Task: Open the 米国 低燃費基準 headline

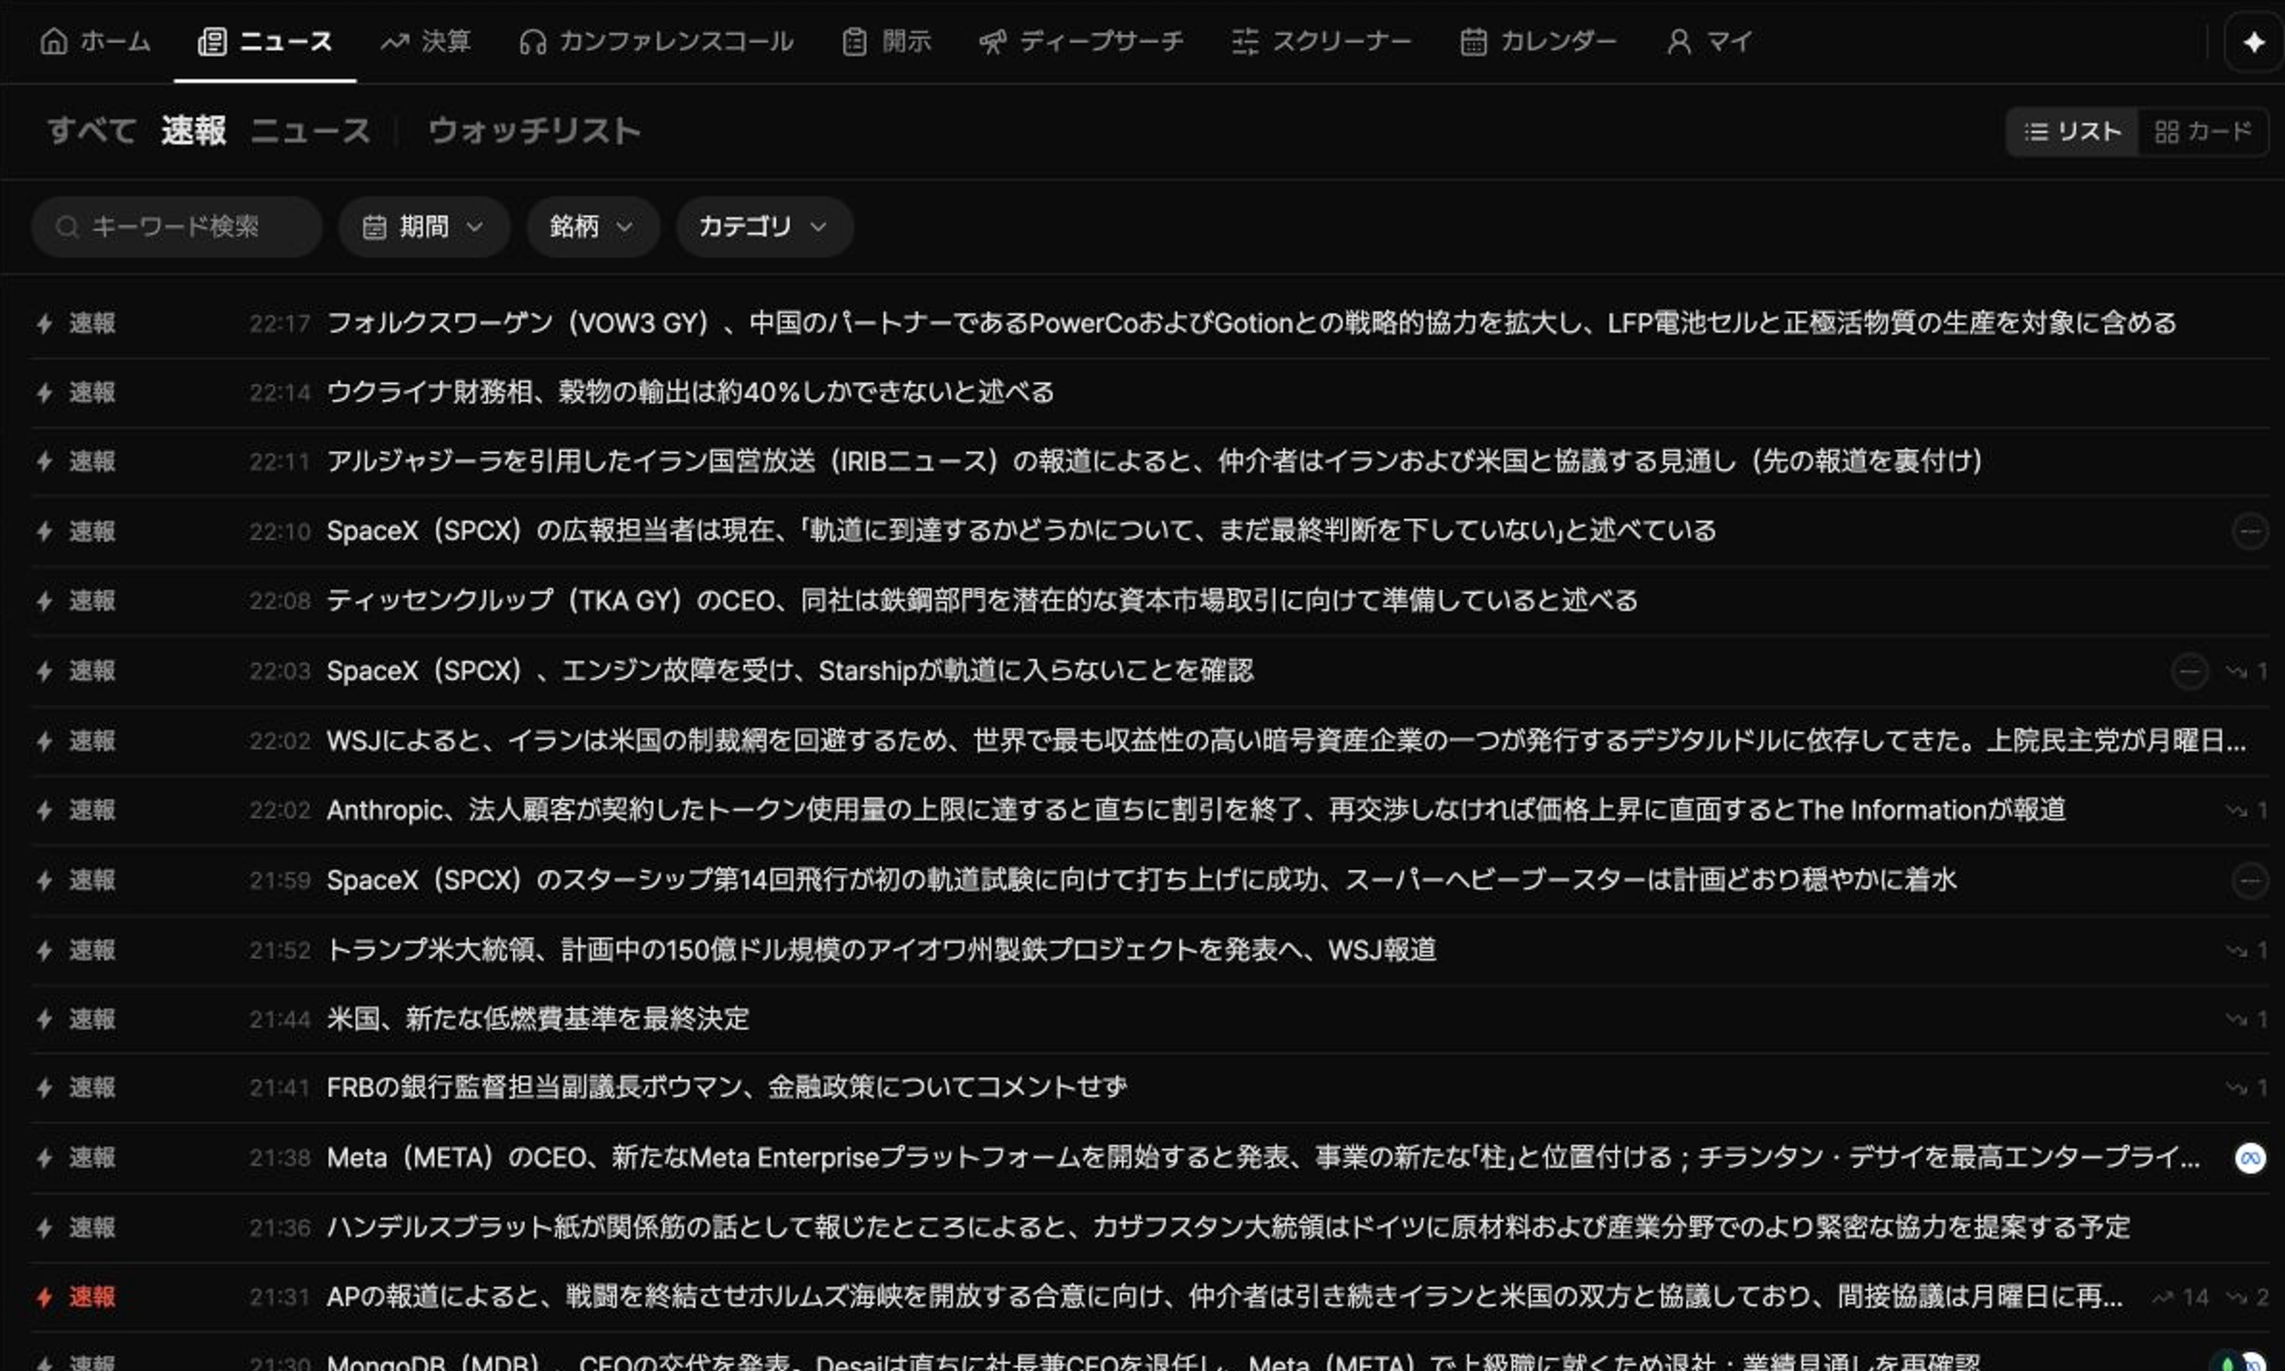Action: [537, 1019]
